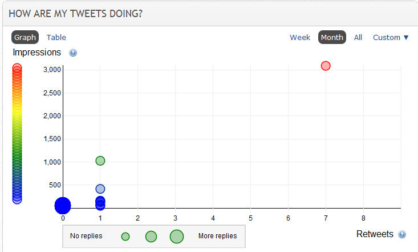The height and width of the screenshot is (252, 418).
Task: Select the red bubble at 7 retweets
Action: 326,66
